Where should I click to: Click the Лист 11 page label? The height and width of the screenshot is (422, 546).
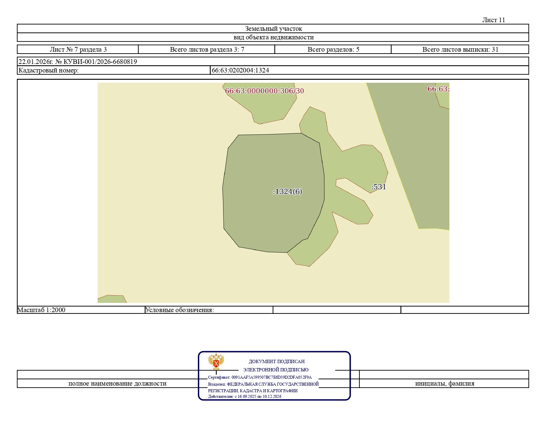coord(493,20)
